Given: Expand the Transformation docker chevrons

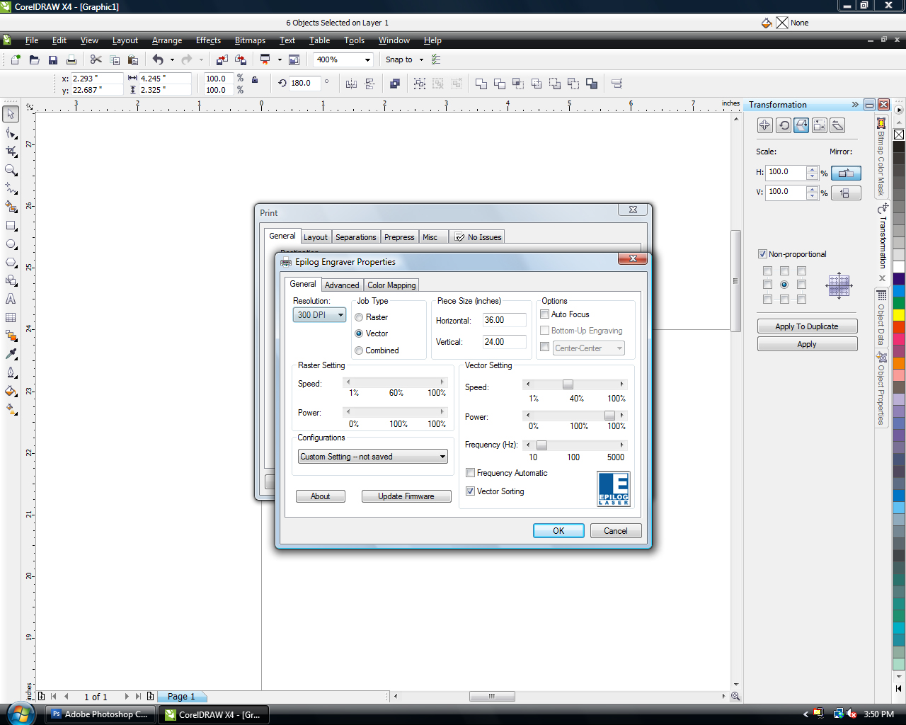Looking at the screenshot, I should click(854, 105).
